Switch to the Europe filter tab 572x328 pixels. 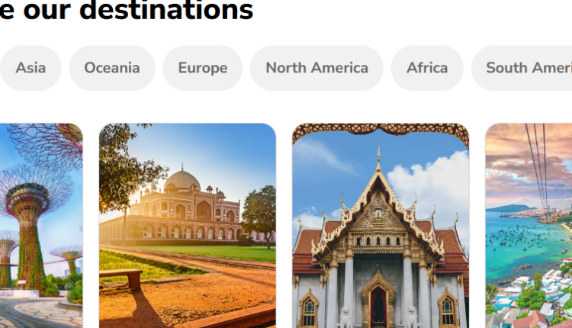click(202, 68)
